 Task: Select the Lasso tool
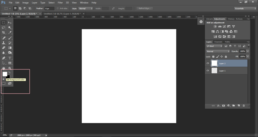[4, 28]
